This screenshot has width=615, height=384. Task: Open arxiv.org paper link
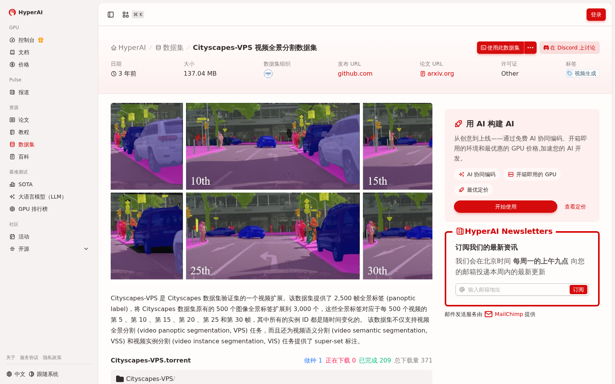coord(437,73)
